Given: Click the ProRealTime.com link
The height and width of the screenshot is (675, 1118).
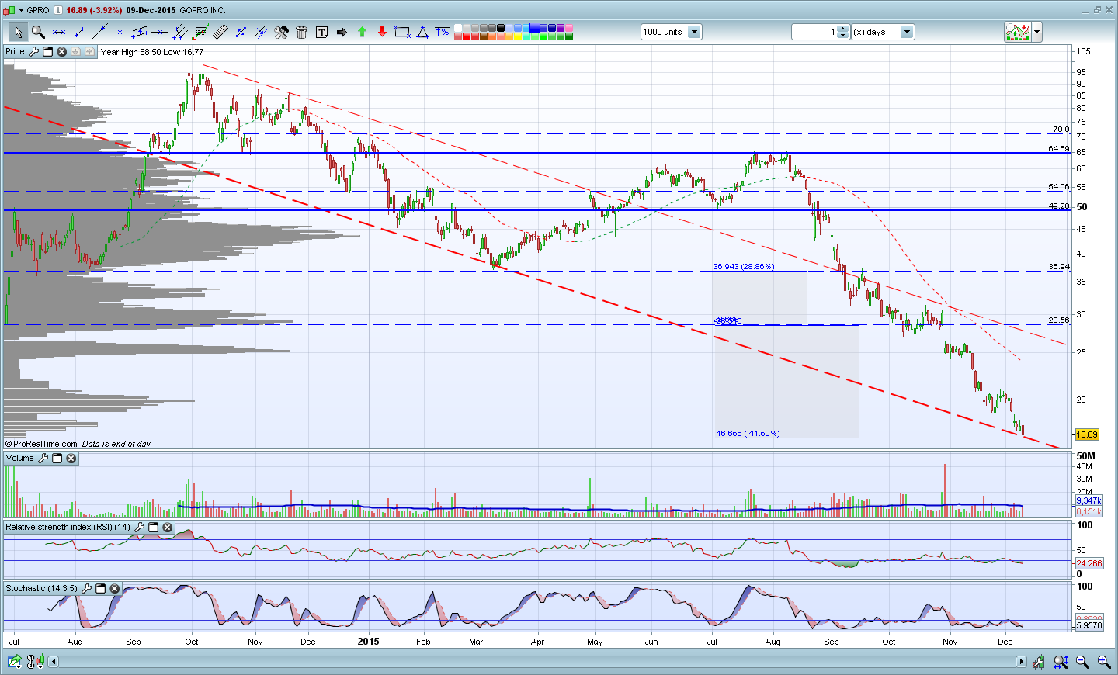Looking at the screenshot, I should (x=45, y=444).
